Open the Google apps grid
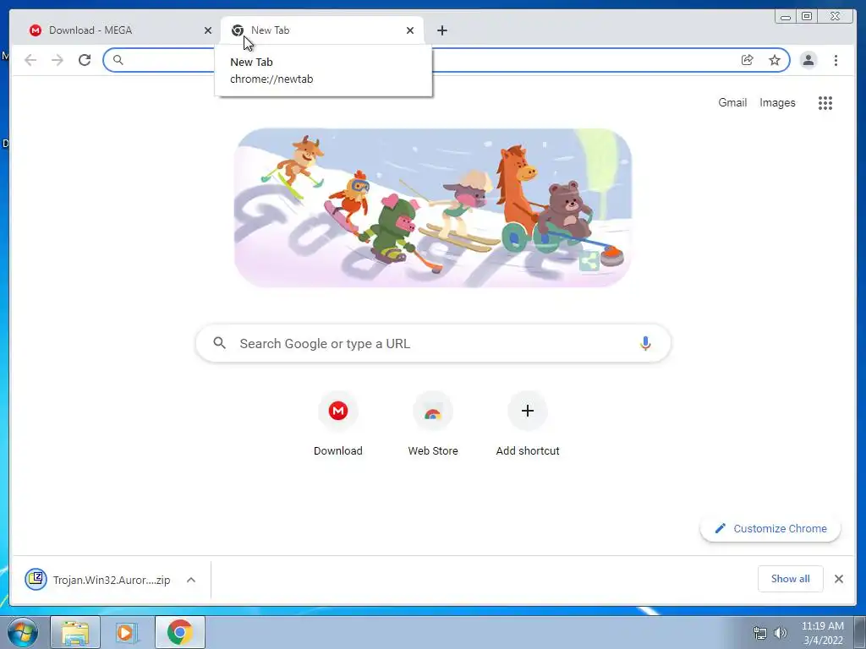866x649 pixels. 825,102
